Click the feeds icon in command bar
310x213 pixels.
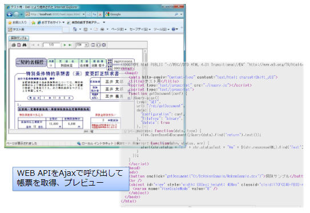point(86,30)
